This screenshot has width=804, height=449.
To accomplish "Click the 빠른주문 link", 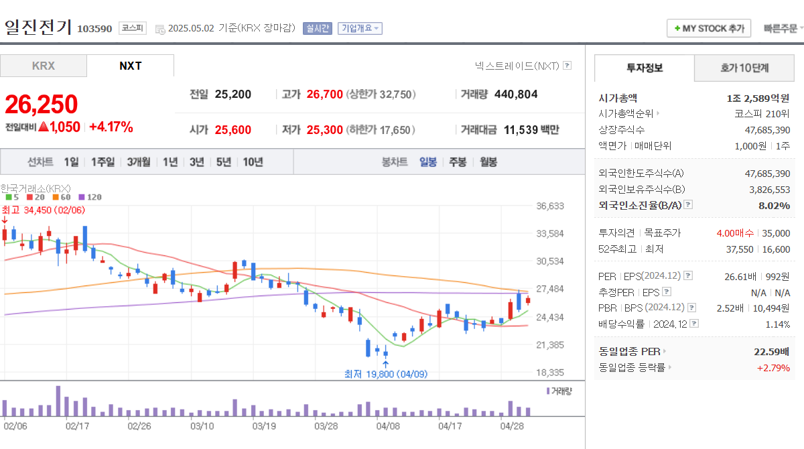I will [782, 27].
